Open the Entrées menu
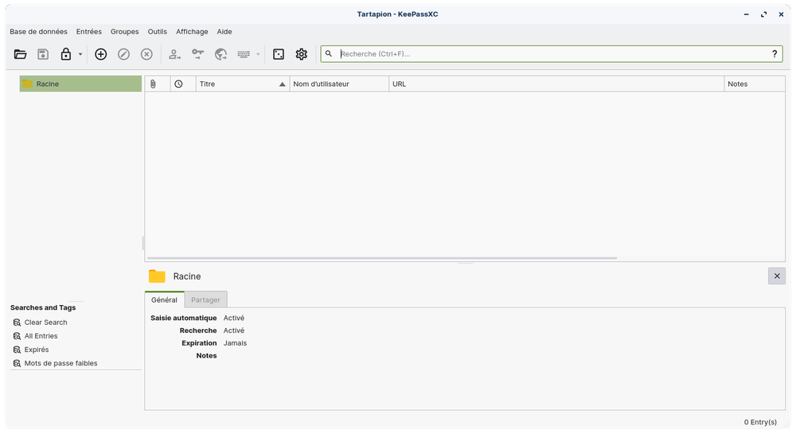The height and width of the screenshot is (434, 796). 88,32
